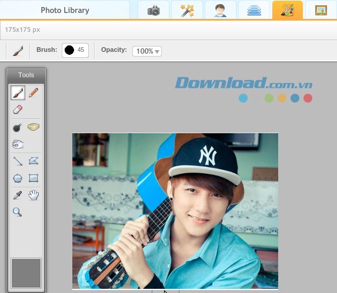
Task: Open the portrait retouch tab
Action: pos(221,10)
